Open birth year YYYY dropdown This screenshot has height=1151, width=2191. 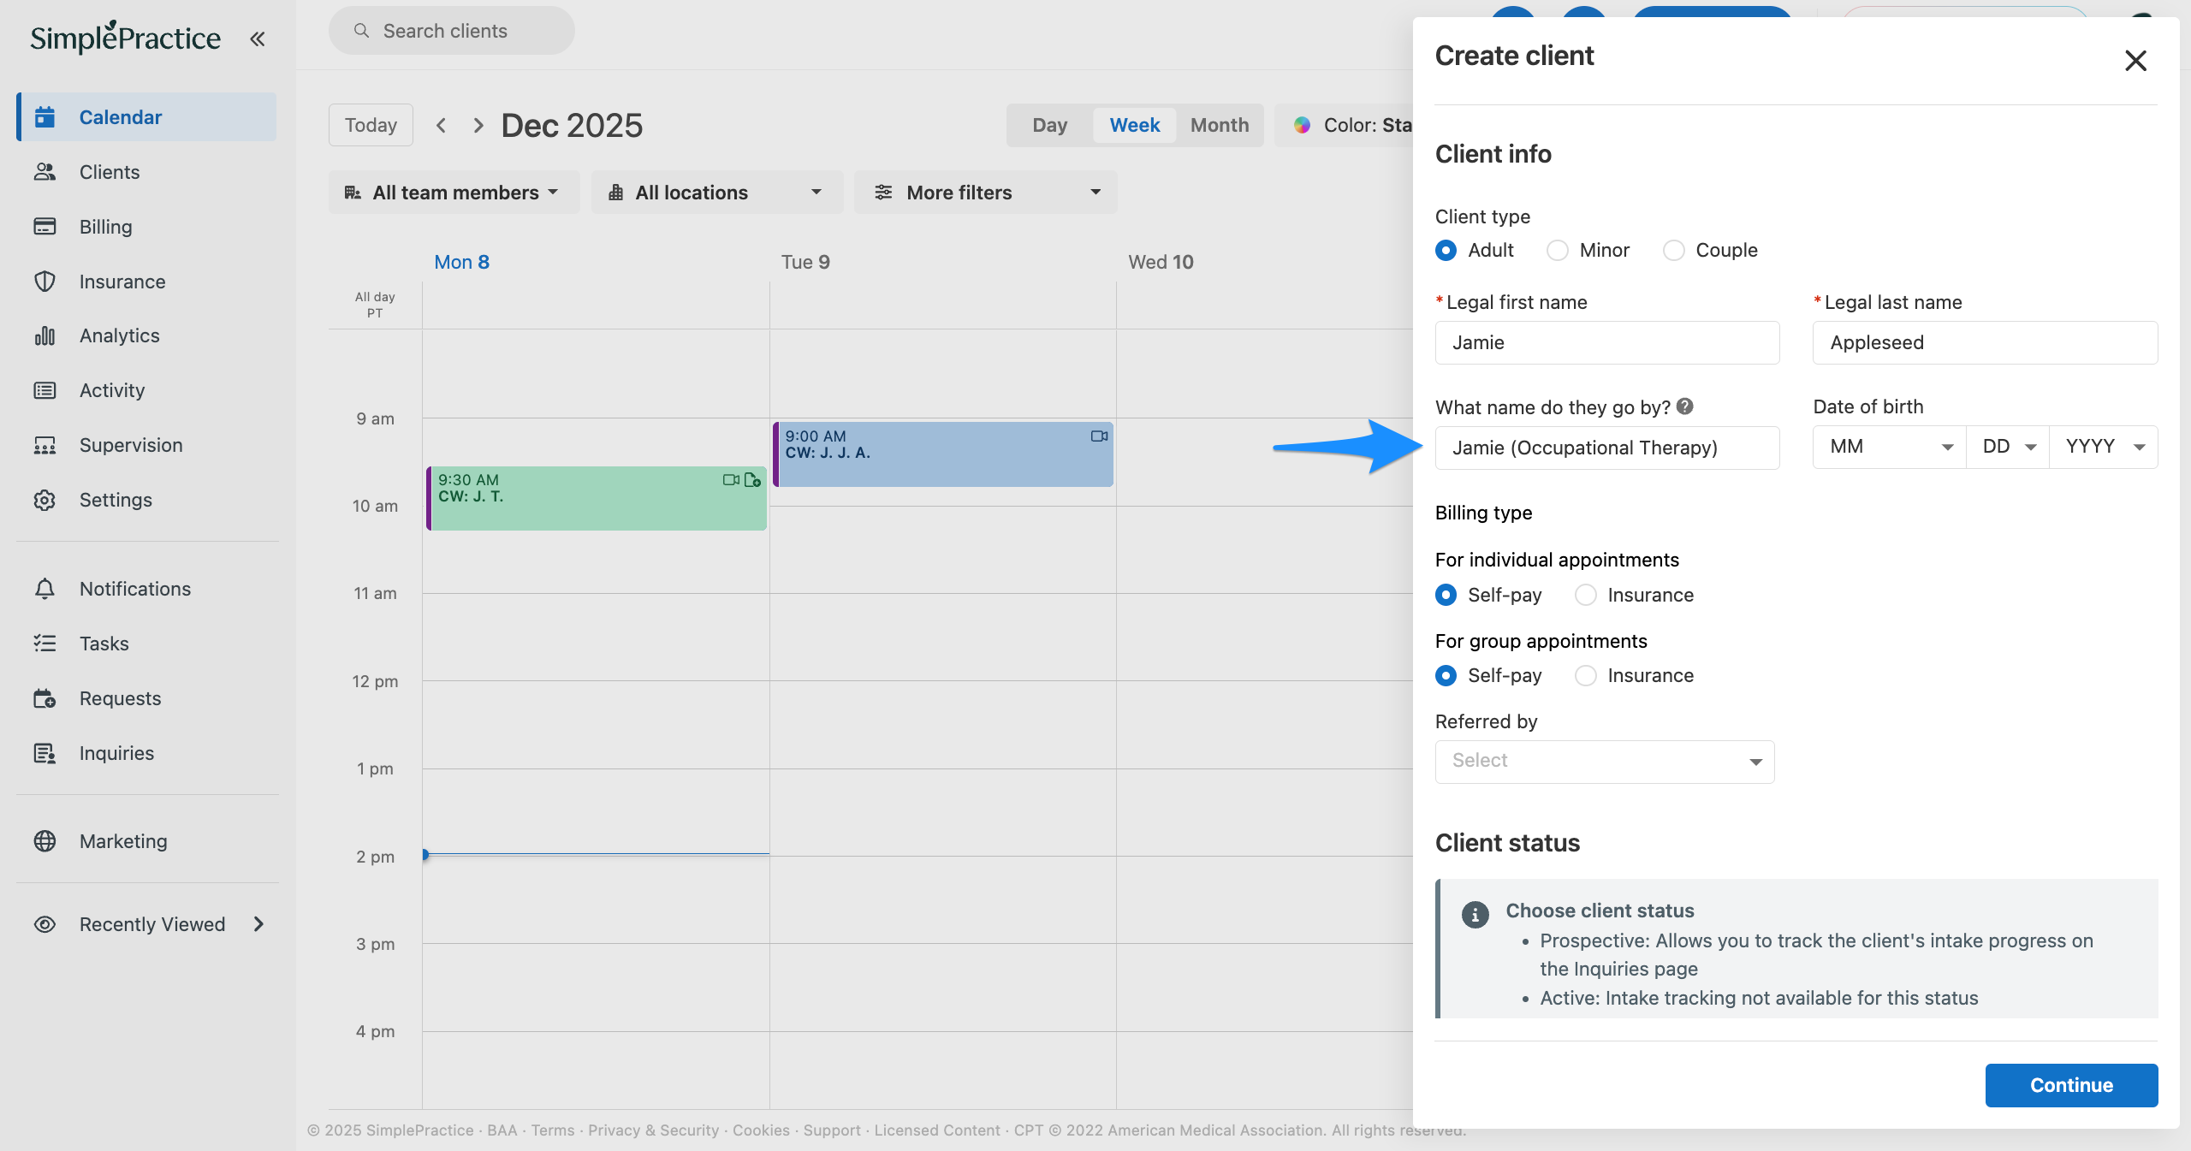tap(2104, 447)
